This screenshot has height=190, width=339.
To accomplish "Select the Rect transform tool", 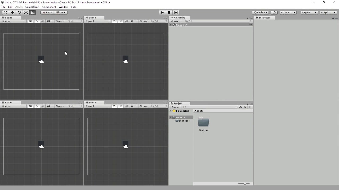I will pyautogui.click(x=33, y=12).
